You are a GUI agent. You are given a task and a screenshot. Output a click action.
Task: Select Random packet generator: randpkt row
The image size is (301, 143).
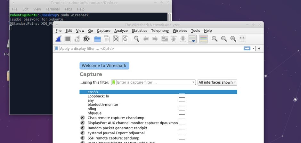click(x=158, y=128)
